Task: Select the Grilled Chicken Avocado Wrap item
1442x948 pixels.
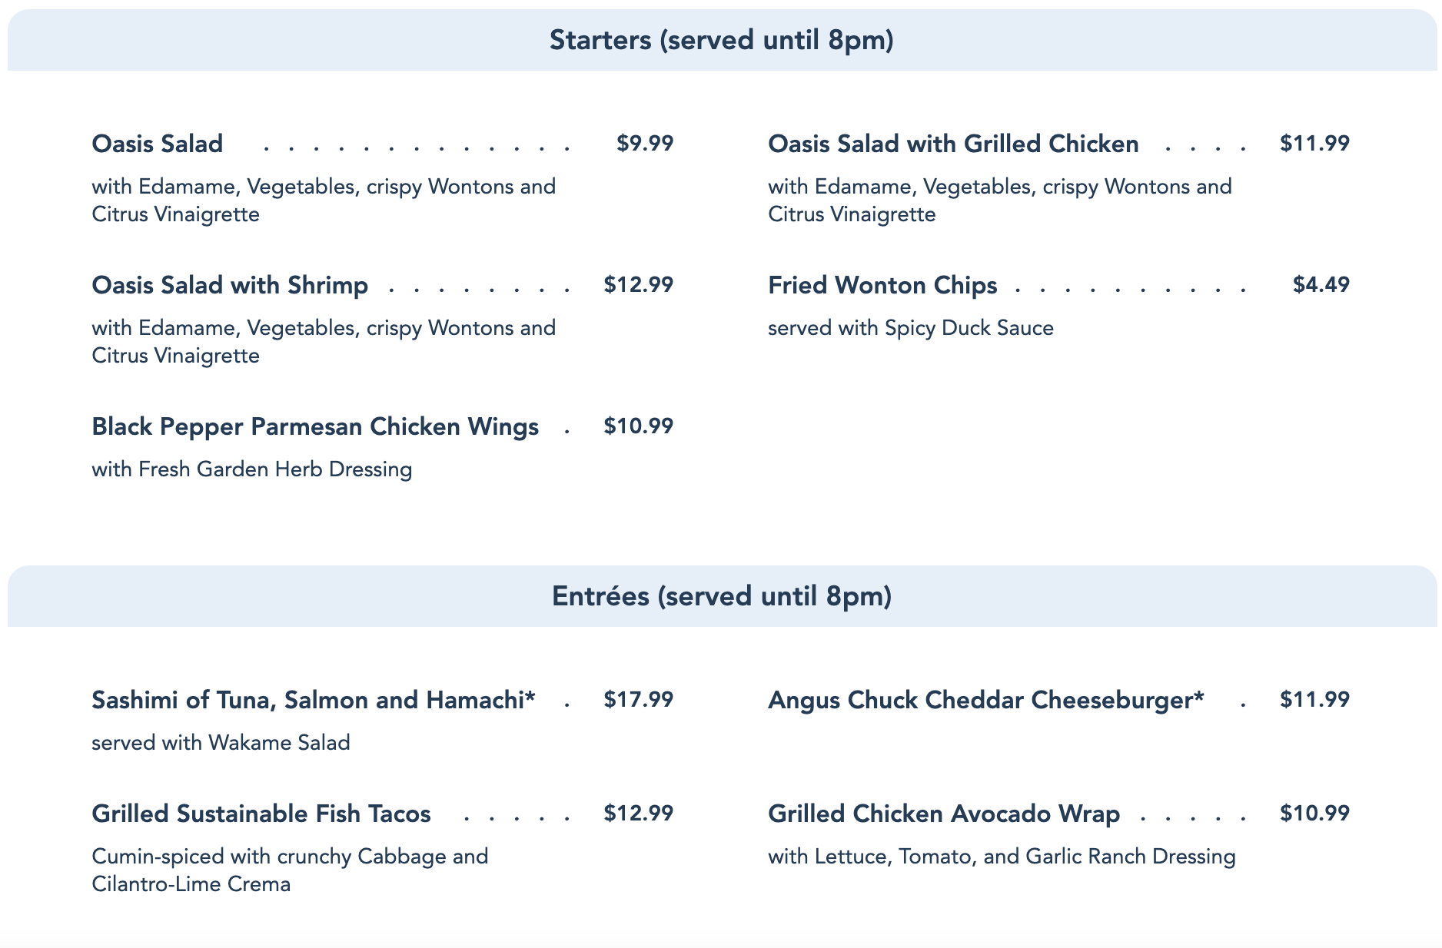Action: click(944, 814)
